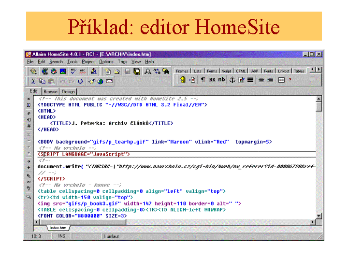
Task: Open the Help menu
Action: 149,62
